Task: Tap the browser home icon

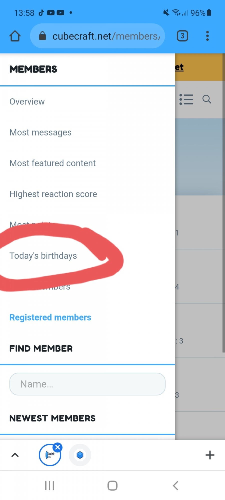Action: [15, 36]
